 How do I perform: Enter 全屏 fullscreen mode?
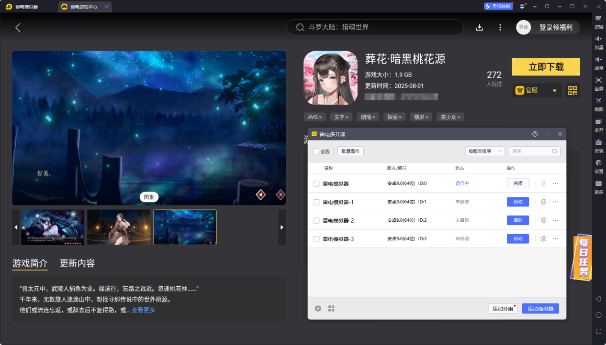point(598,83)
